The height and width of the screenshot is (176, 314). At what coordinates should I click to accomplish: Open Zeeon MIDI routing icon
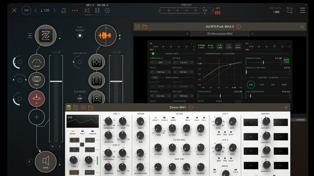(x=76, y=108)
